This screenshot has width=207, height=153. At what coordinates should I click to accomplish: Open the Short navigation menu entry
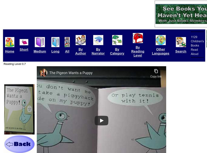(24, 50)
